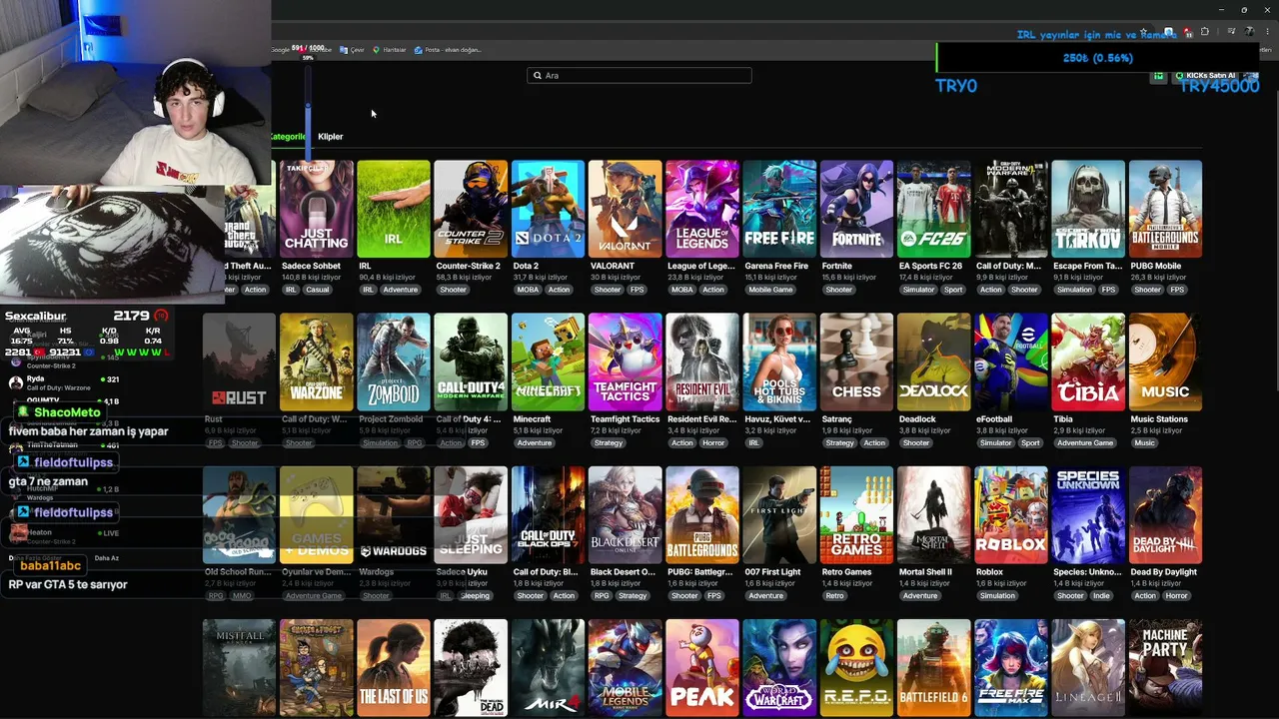Open the Çevir bookmark
The height and width of the screenshot is (719, 1279).
coord(352,50)
